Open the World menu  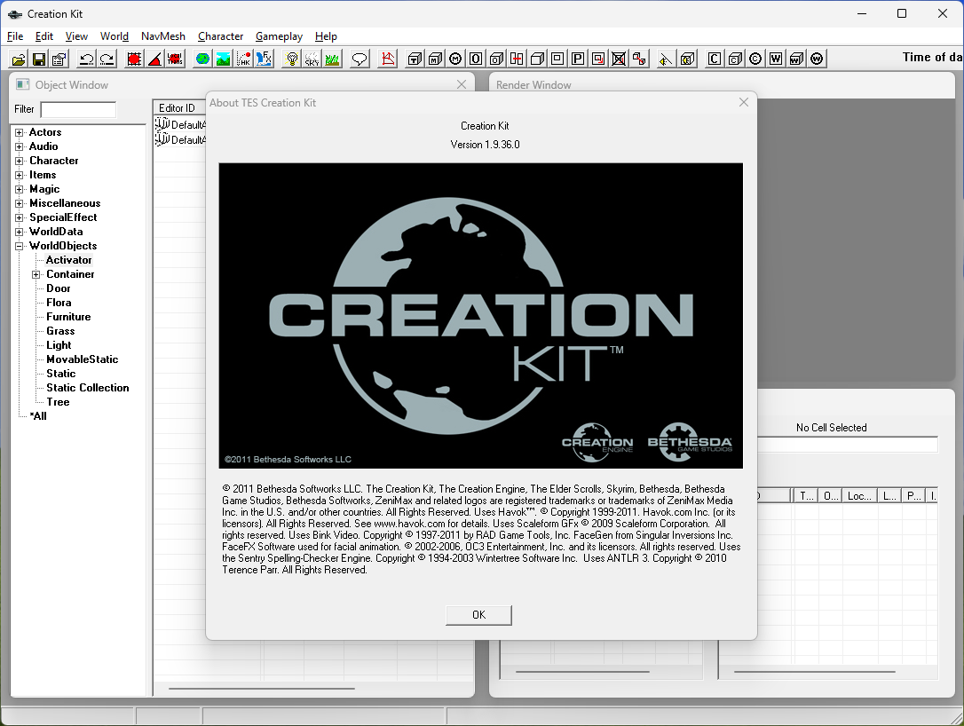click(115, 36)
